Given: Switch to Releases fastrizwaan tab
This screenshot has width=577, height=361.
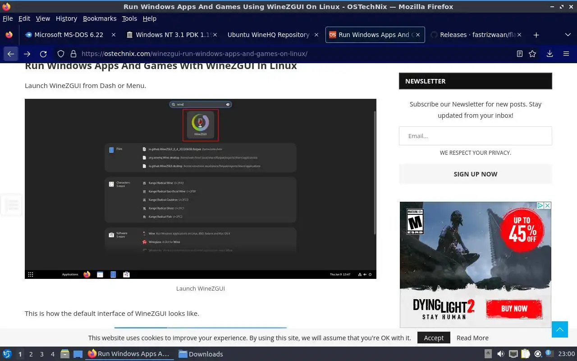Looking at the screenshot, I should click(x=476, y=35).
